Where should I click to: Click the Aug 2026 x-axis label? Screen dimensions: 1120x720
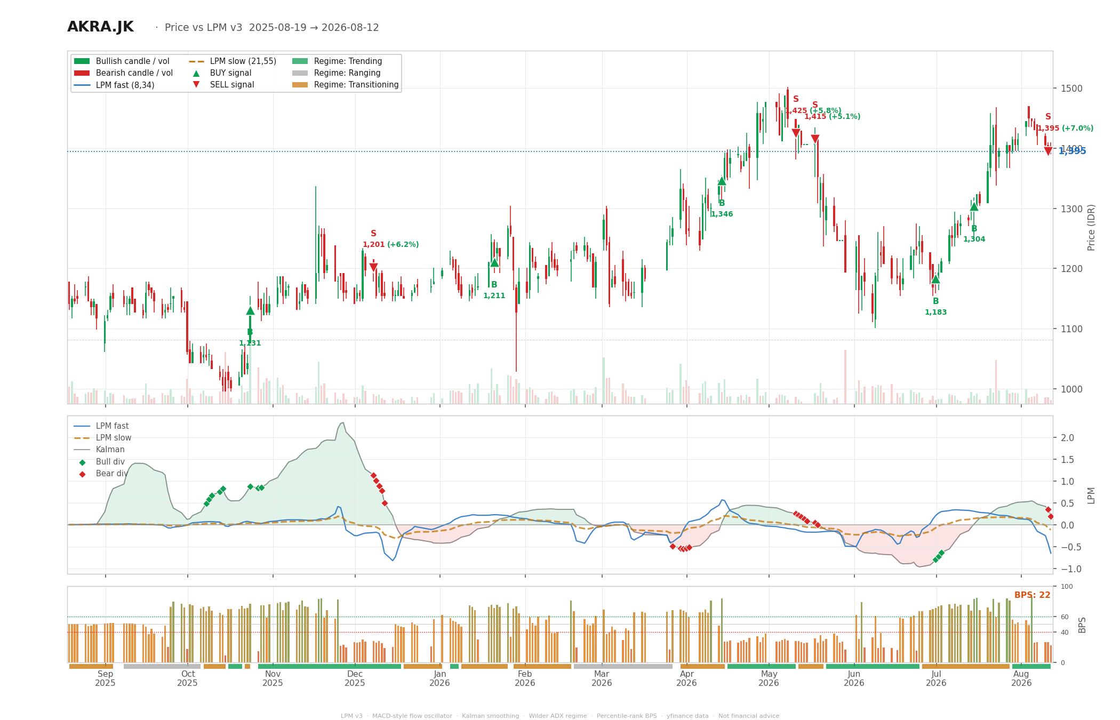click(x=1021, y=678)
